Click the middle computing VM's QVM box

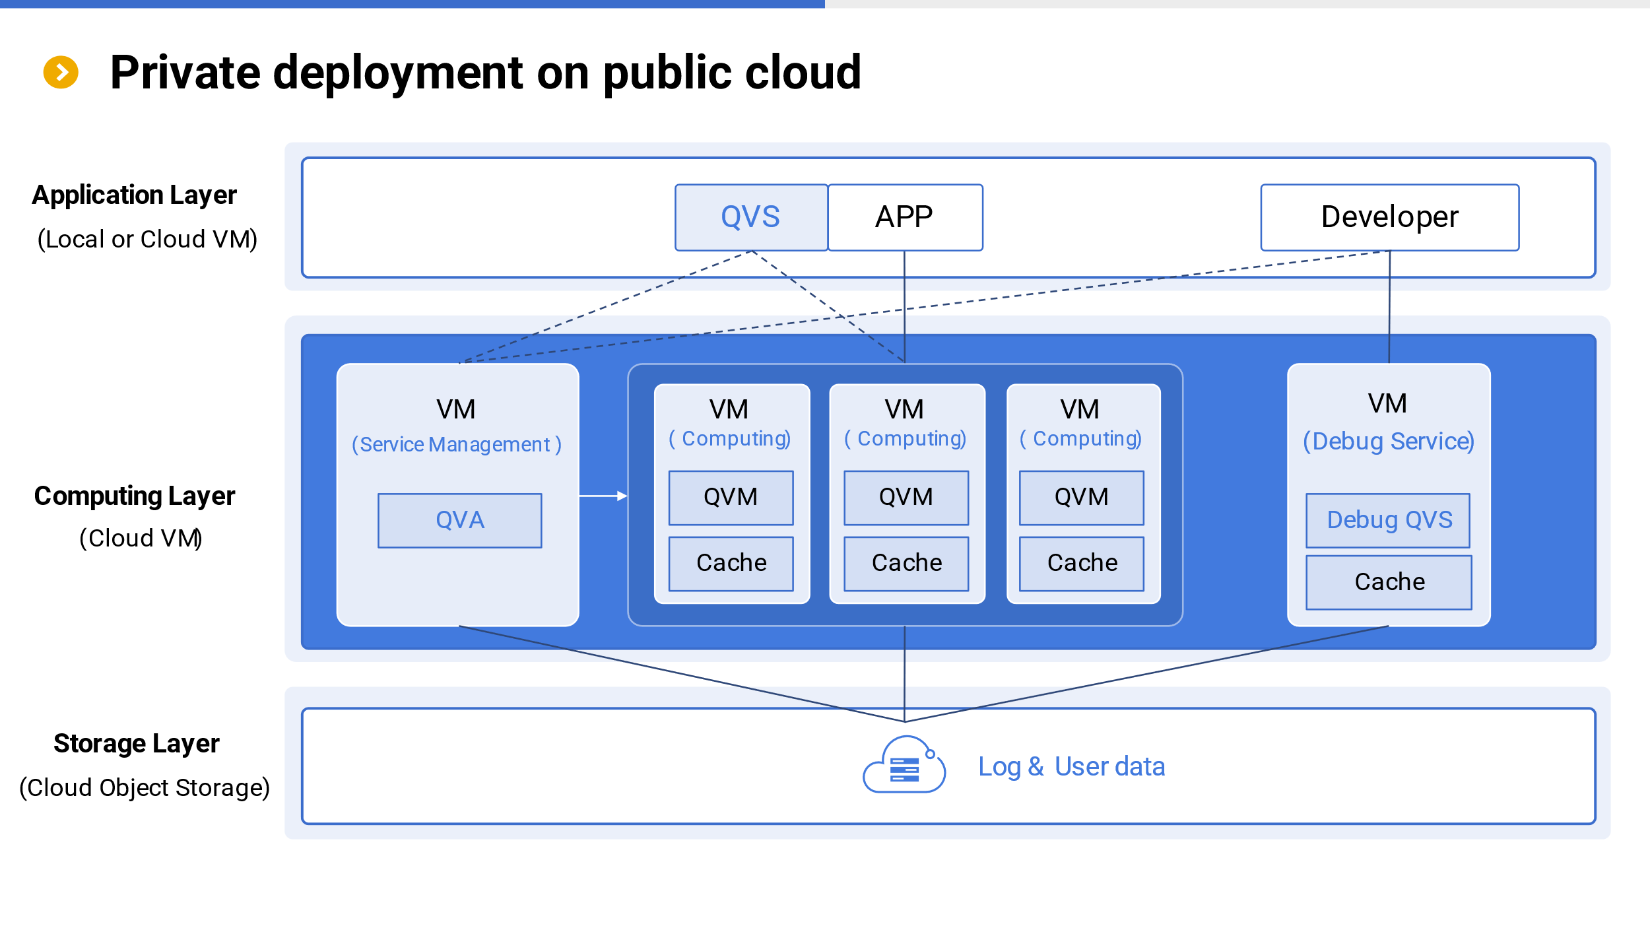[x=906, y=498]
